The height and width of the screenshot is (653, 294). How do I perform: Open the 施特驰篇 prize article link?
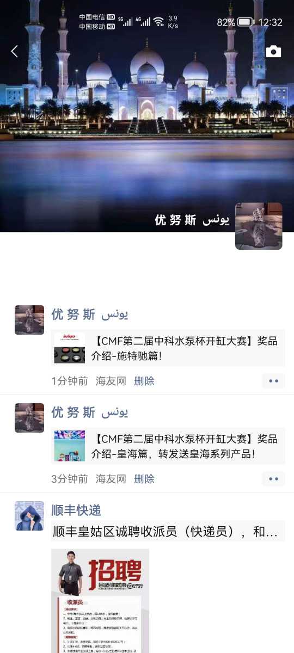click(x=168, y=348)
